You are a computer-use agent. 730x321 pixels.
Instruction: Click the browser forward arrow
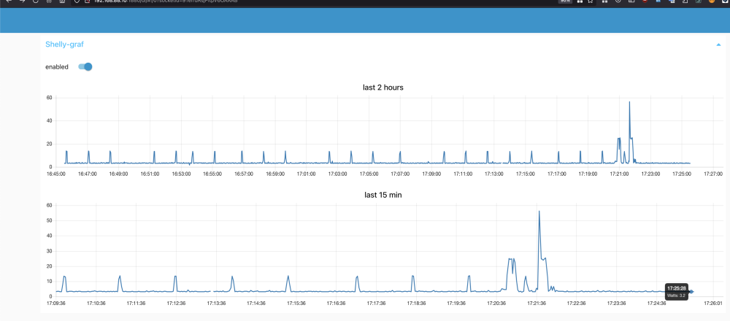(21, 1)
